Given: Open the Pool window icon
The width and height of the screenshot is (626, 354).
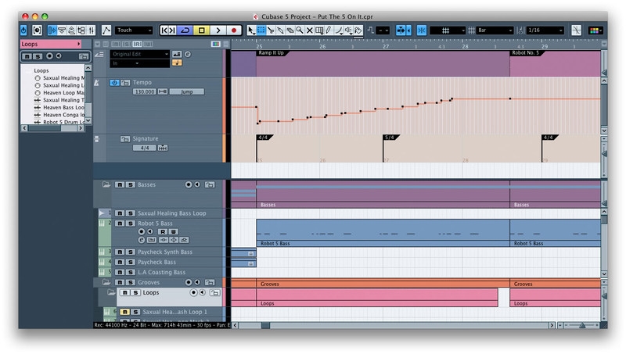Looking at the screenshot, I should [82, 30].
